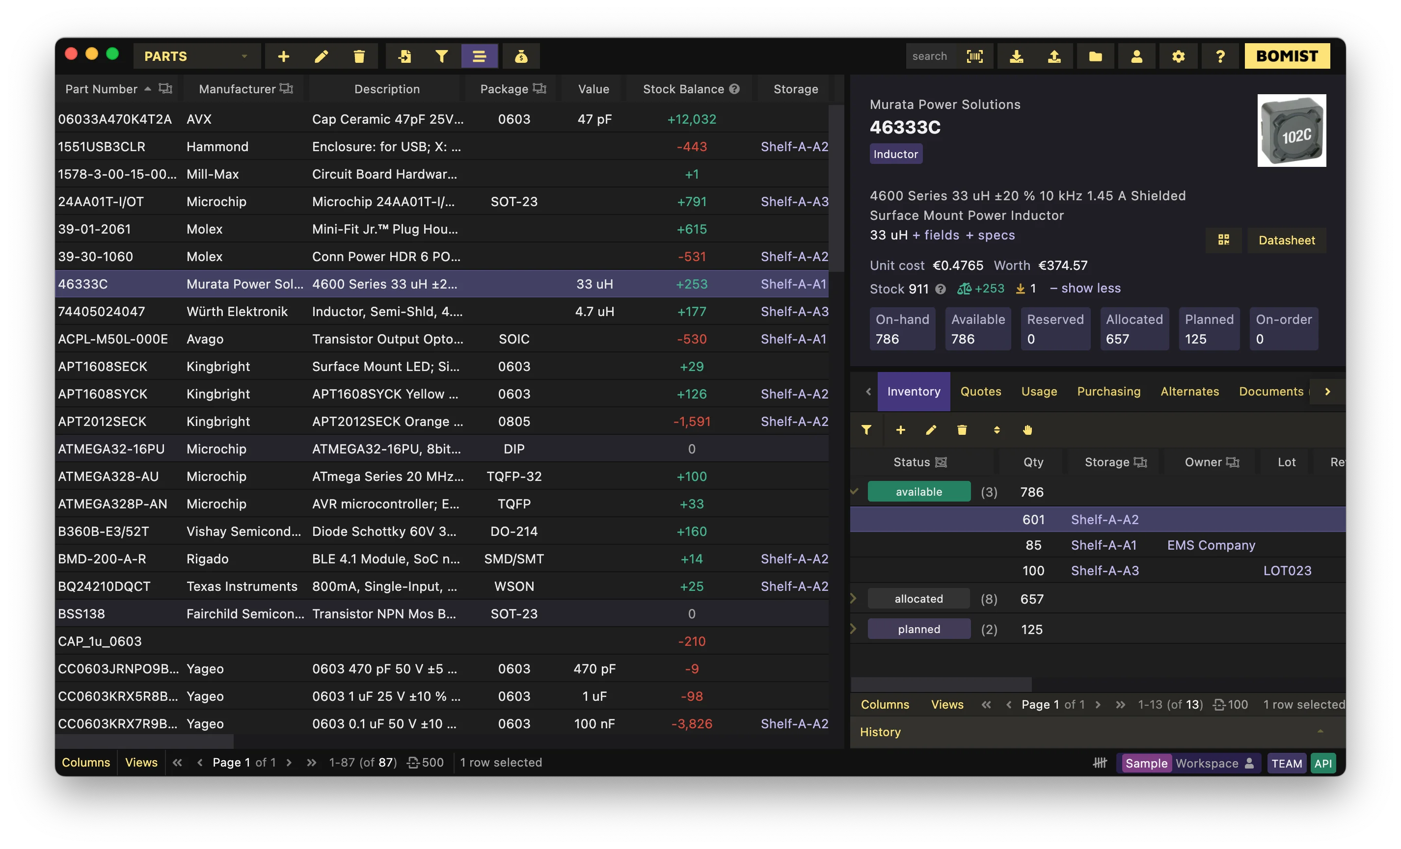Screen dimensions: 1401x849
Task: Expand the allocated inventory group
Action: (x=853, y=598)
